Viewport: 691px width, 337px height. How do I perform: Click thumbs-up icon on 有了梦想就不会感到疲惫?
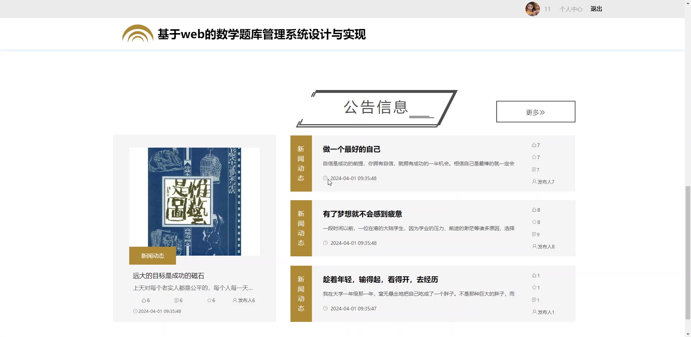[534, 210]
